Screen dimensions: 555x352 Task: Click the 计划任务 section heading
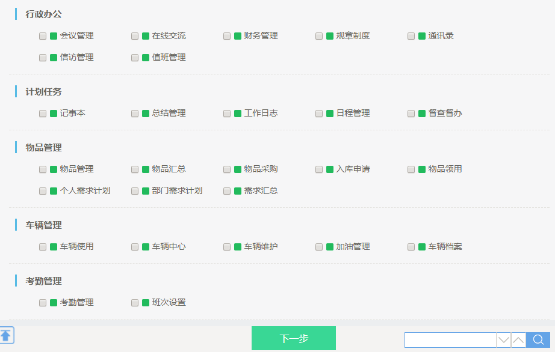pos(43,92)
